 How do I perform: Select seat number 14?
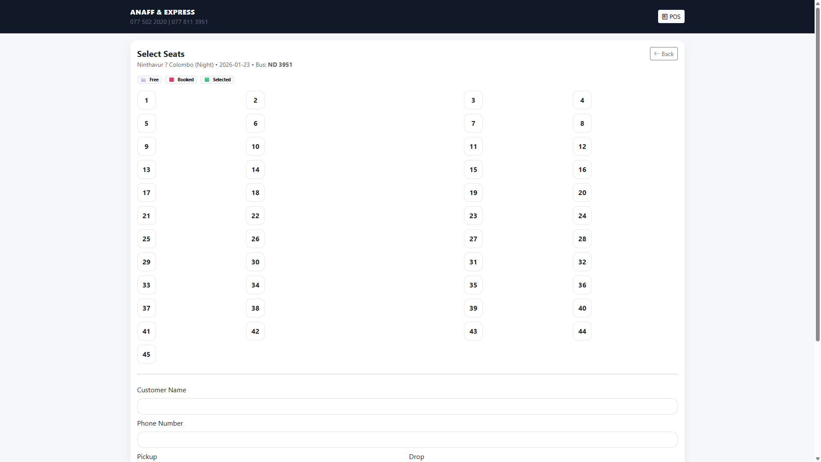click(x=255, y=169)
